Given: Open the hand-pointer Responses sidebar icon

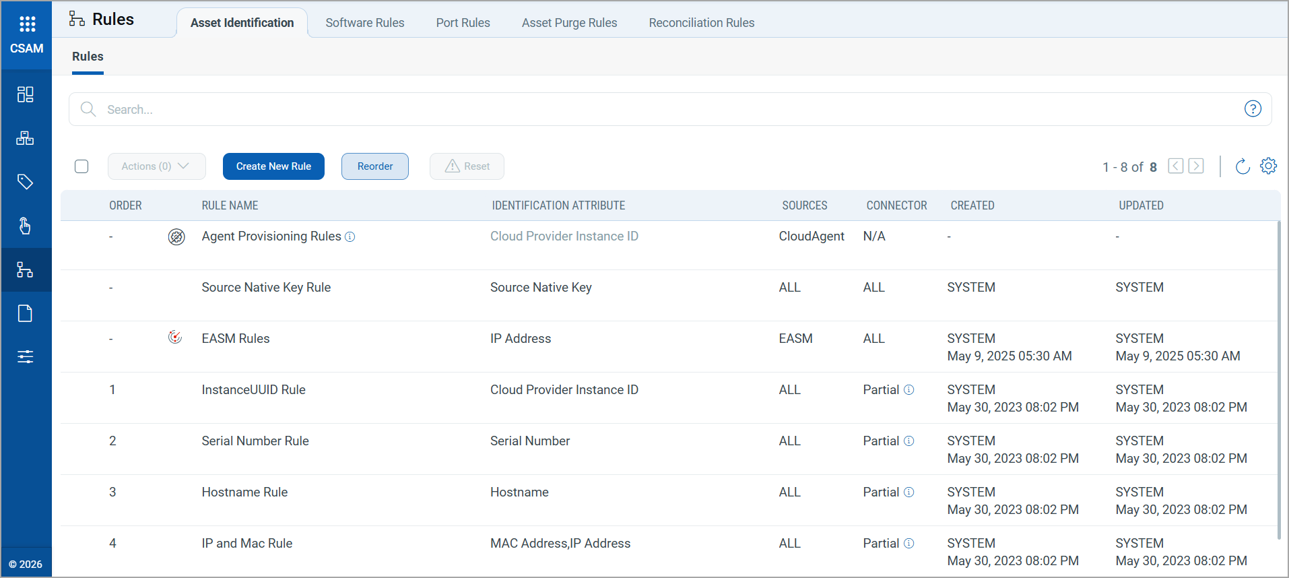Looking at the screenshot, I should pyautogui.click(x=26, y=226).
